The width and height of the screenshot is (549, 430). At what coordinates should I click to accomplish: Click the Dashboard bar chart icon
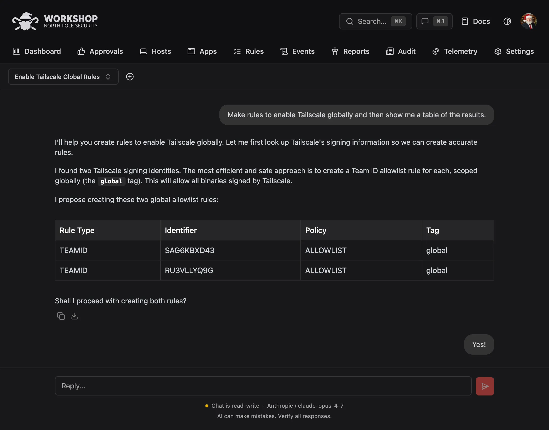(x=16, y=51)
